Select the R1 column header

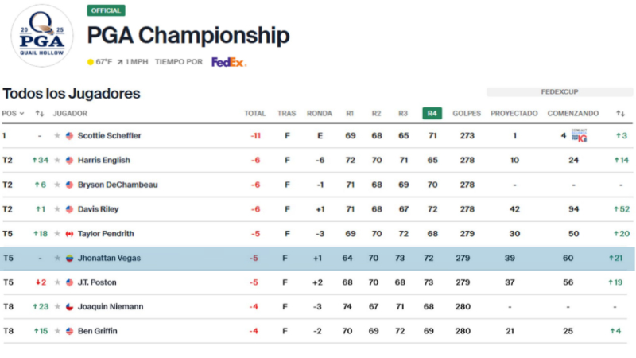(350, 114)
